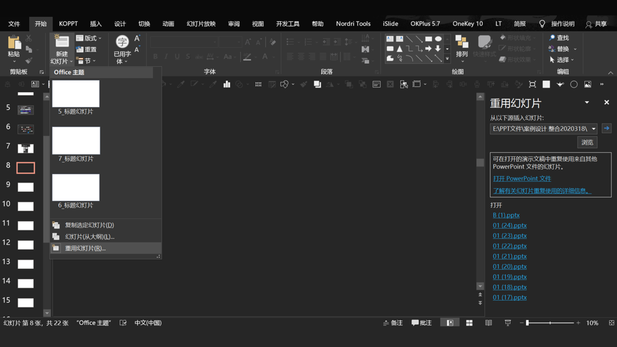Screen dimensions: 617x347
Task: Toggle the Notes (备注) pane
Action: tap(393, 323)
